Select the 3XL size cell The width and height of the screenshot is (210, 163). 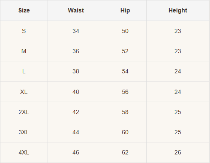(24, 132)
